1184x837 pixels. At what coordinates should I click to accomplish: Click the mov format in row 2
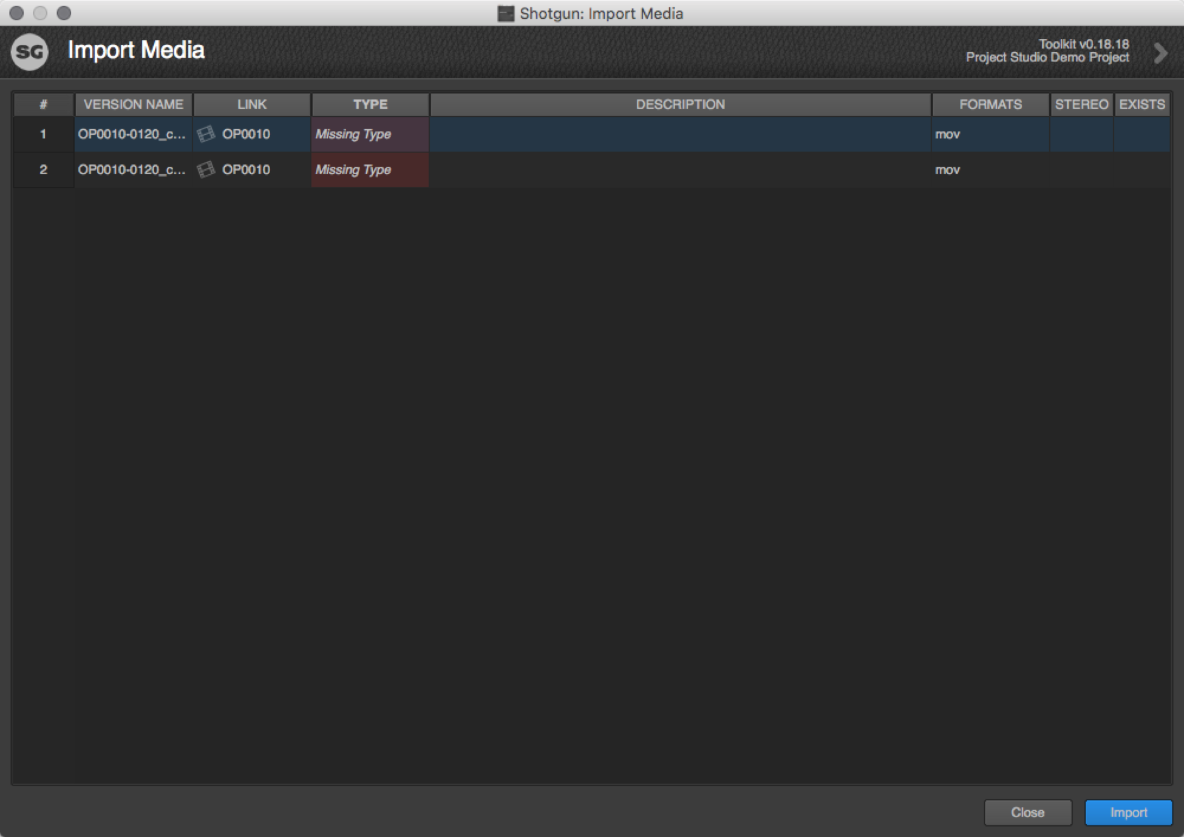[x=947, y=169]
